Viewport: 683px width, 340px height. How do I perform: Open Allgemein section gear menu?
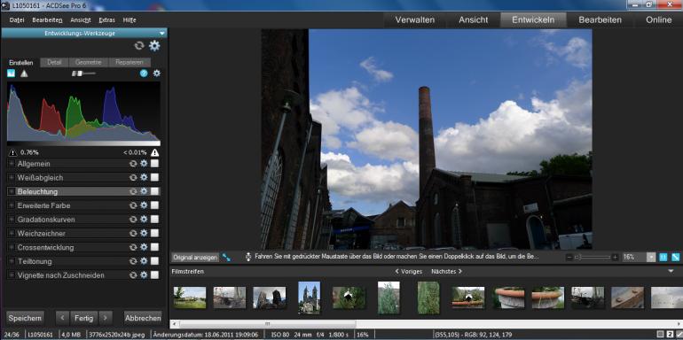(144, 164)
